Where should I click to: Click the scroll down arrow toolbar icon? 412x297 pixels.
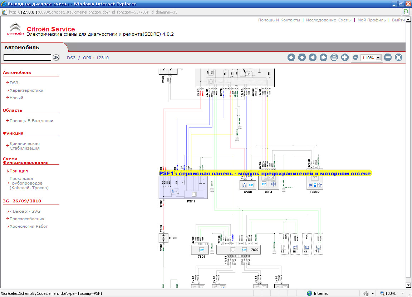pos(302,57)
